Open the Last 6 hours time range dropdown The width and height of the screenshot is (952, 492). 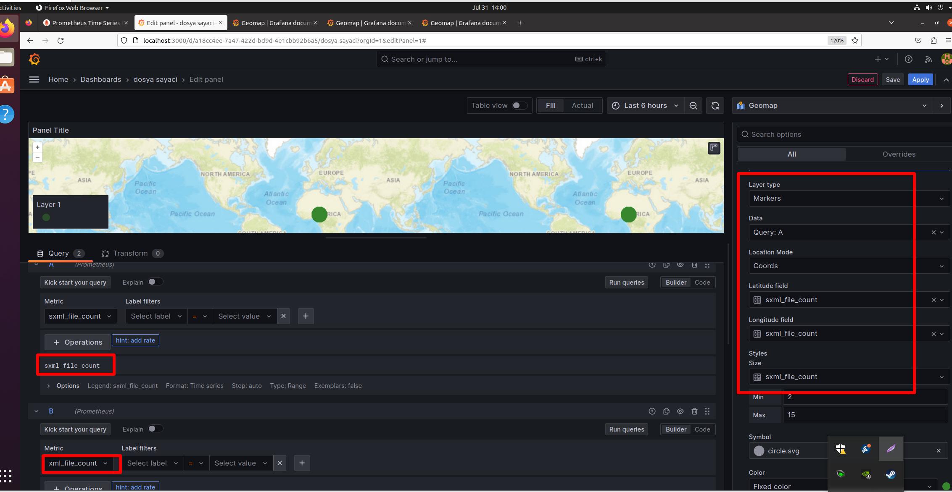645,105
